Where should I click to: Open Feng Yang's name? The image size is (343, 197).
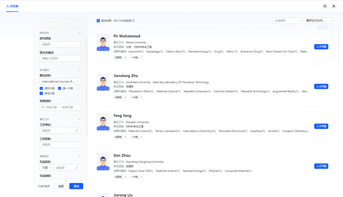pyautogui.click(x=122, y=115)
